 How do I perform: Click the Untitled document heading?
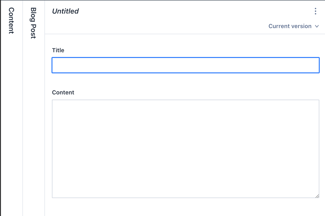[65, 11]
